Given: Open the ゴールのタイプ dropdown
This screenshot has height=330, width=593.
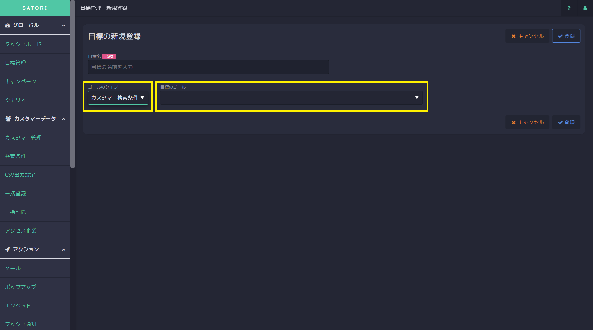Looking at the screenshot, I should coord(118,98).
